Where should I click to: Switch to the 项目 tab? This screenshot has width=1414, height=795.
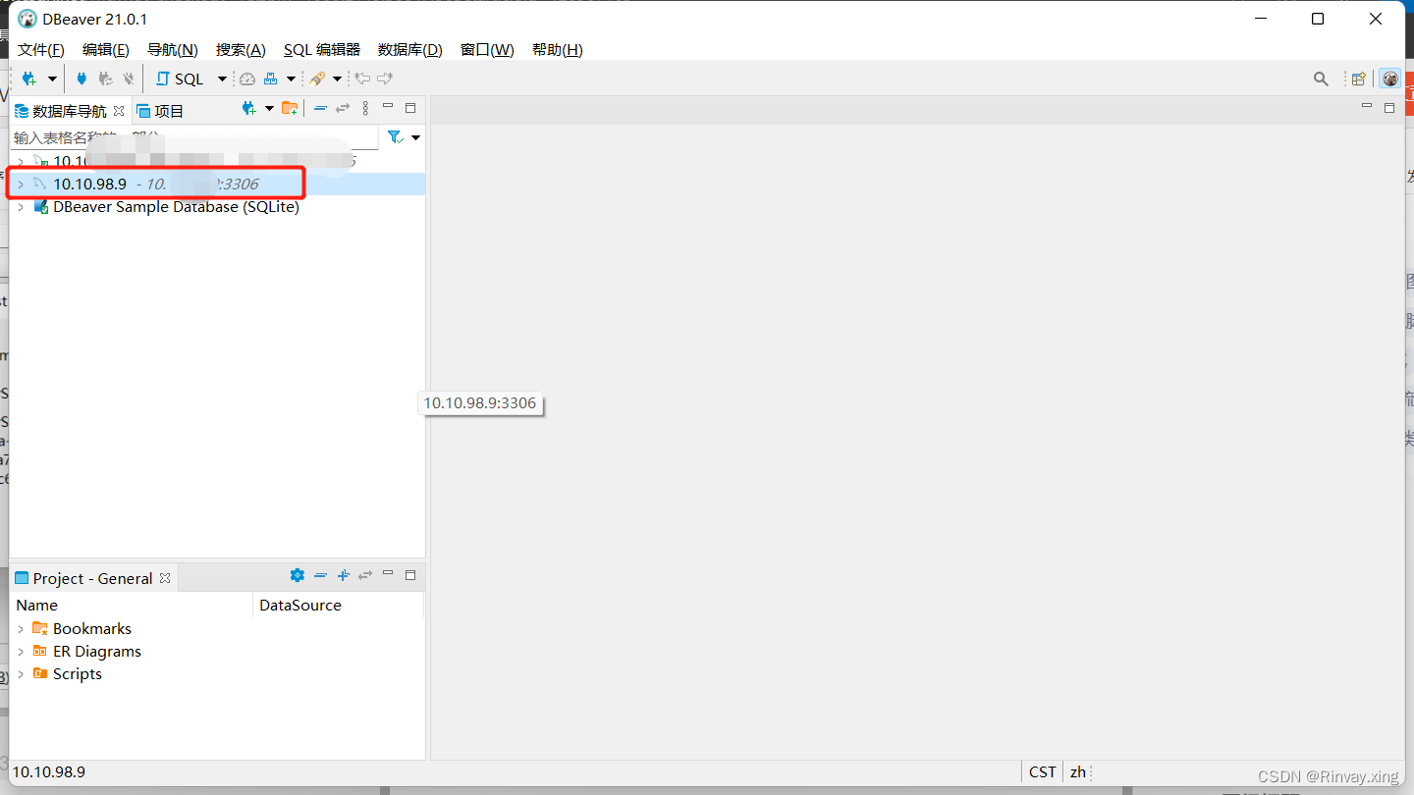(160, 111)
